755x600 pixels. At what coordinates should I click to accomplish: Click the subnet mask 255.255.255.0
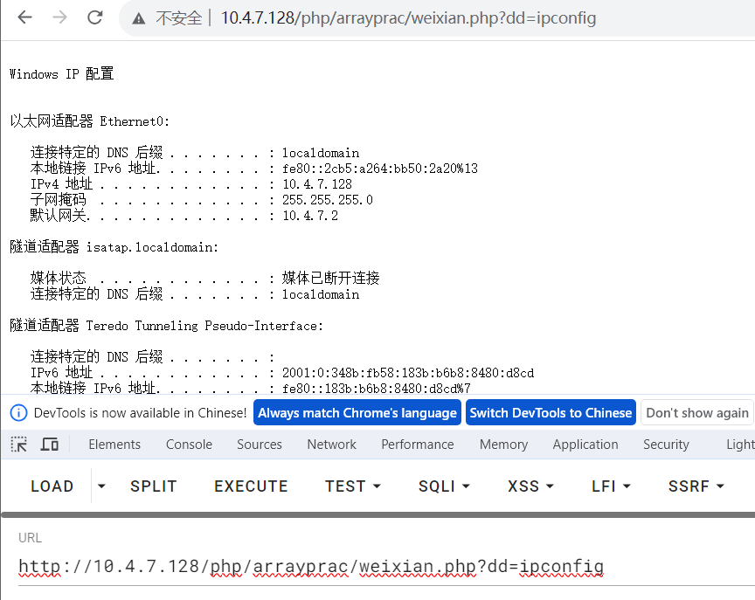coord(328,200)
